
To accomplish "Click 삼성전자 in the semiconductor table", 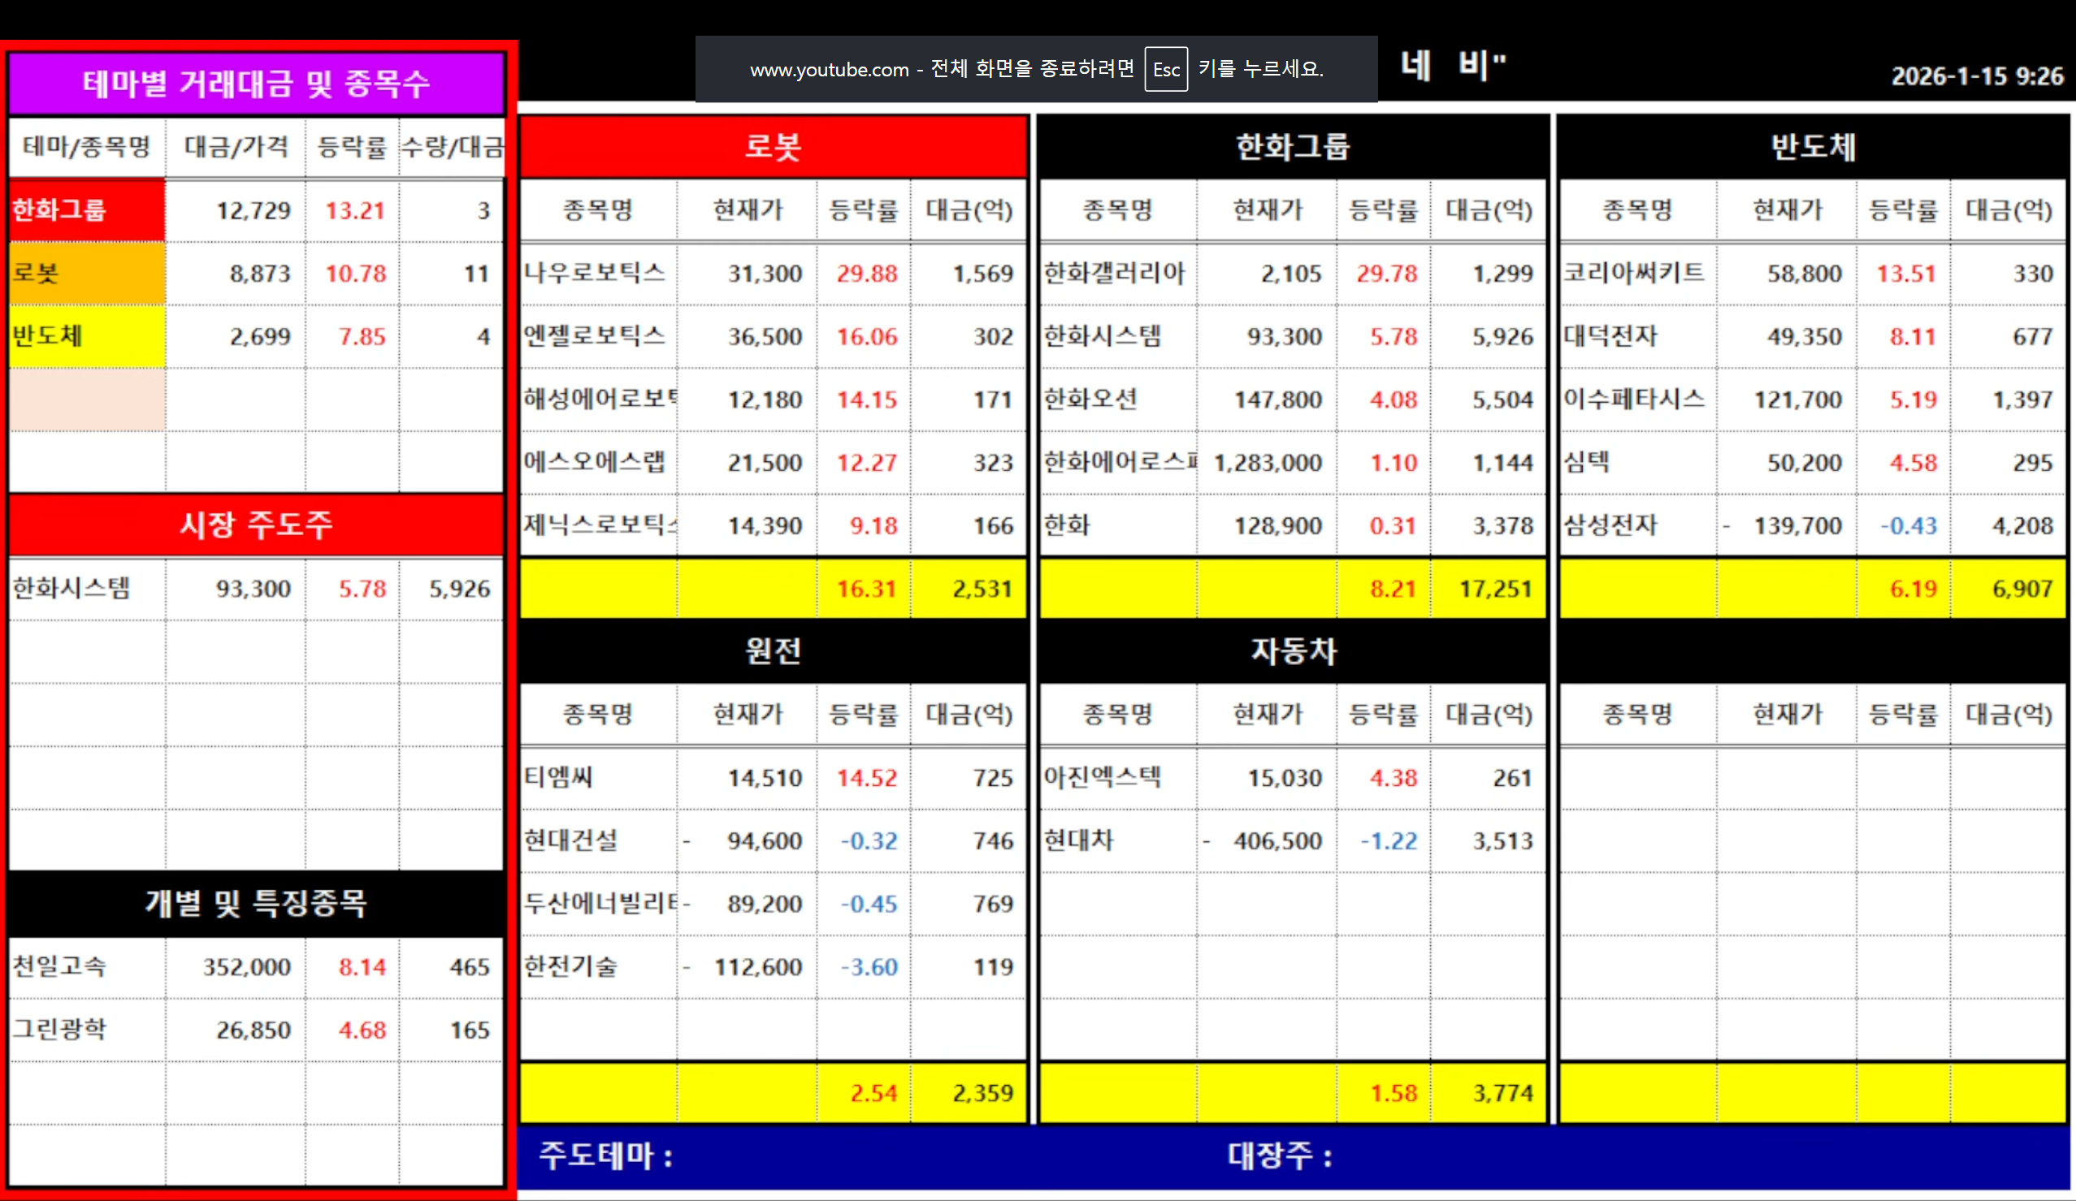I will pyautogui.click(x=1610, y=525).
